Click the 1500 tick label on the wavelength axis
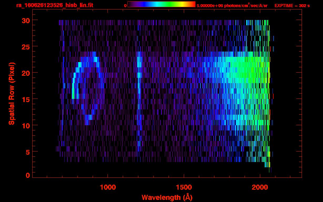 pyautogui.click(x=184, y=187)
